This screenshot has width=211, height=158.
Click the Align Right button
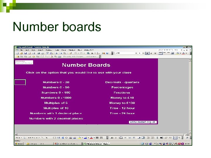coord(169,53)
